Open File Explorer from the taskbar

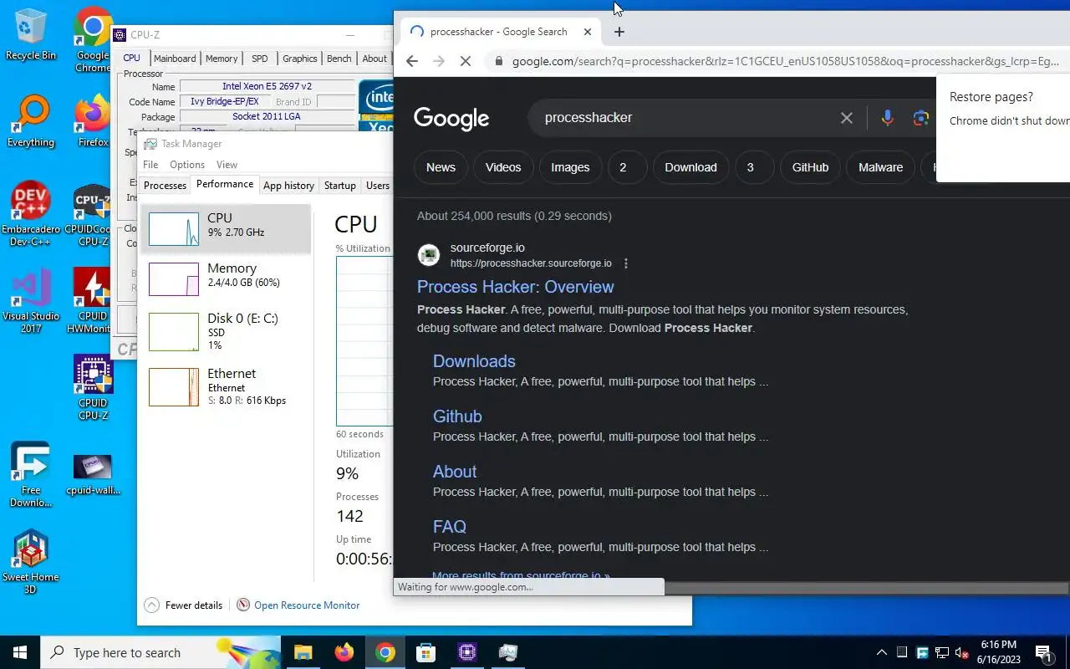(303, 652)
